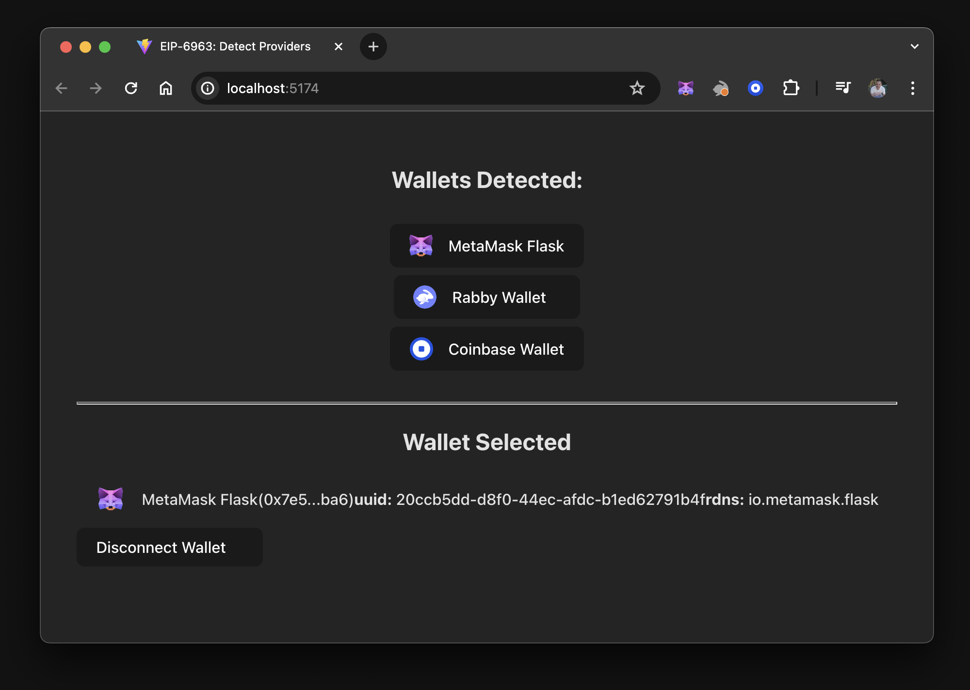This screenshot has width=970, height=690.
Task: Click the puzzle piece extensions icon
Action: click(791, 88)
